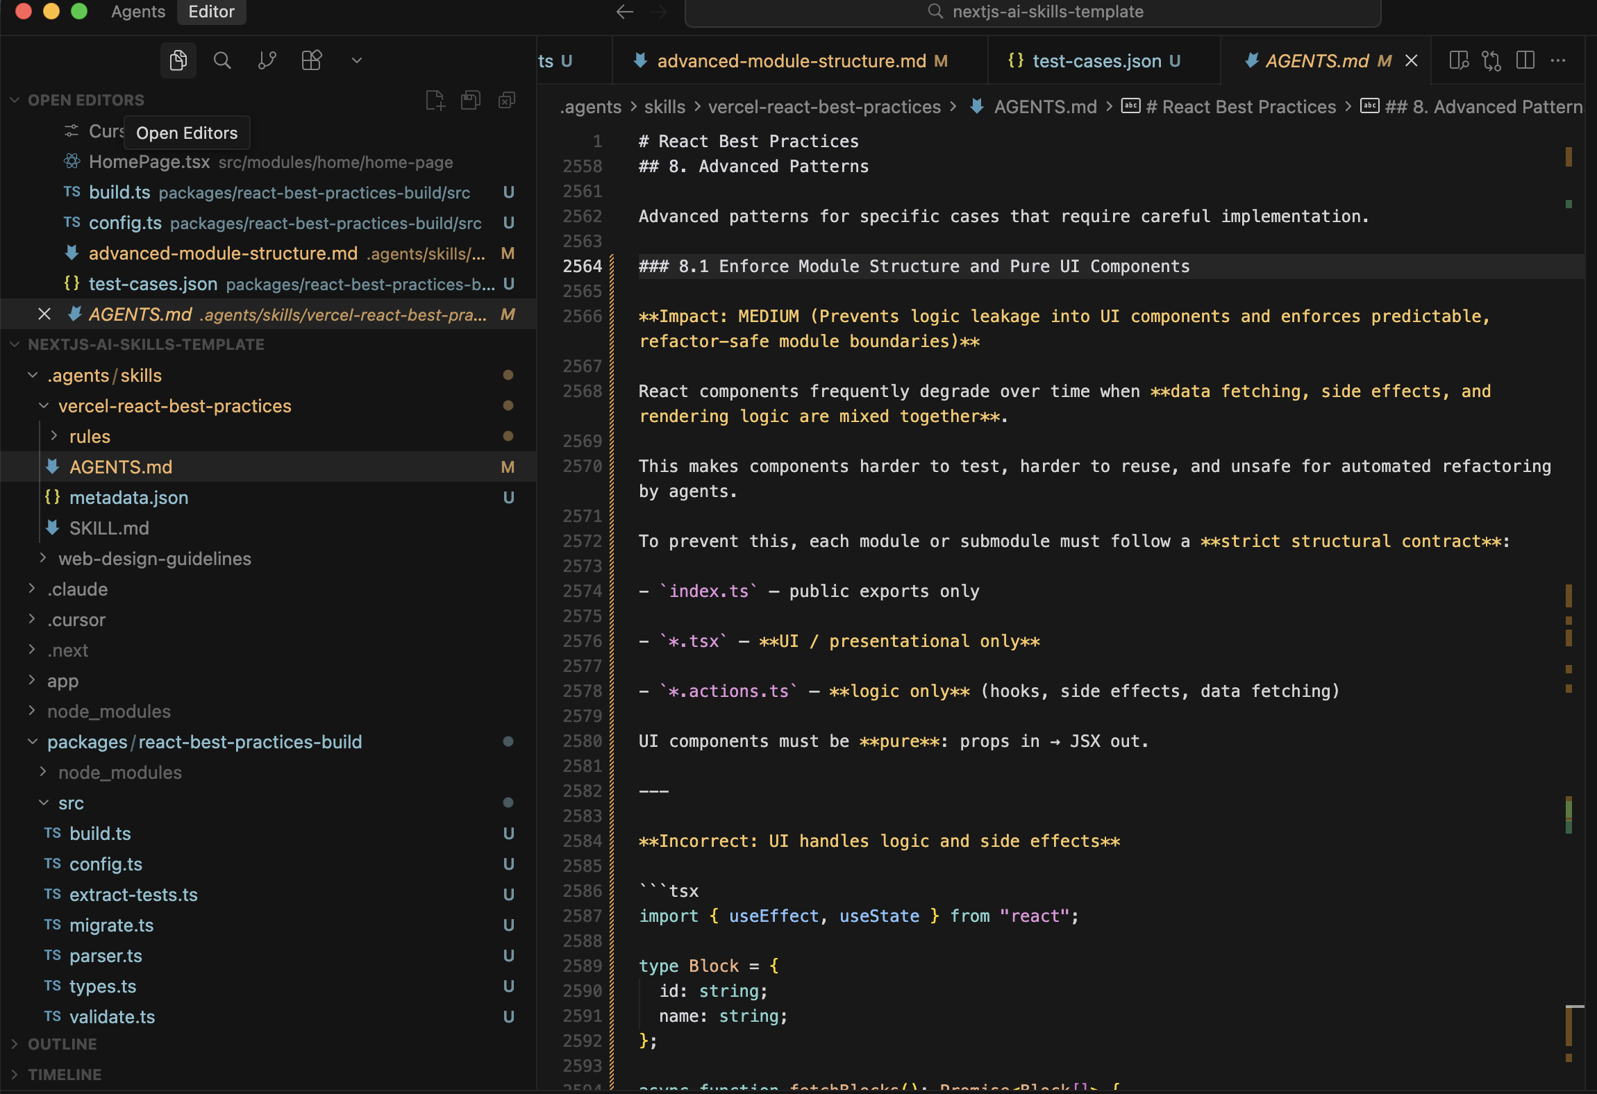Collapse the packages/react-best-practices-build folder
1597x1094 pixels.
click(32, 742)
